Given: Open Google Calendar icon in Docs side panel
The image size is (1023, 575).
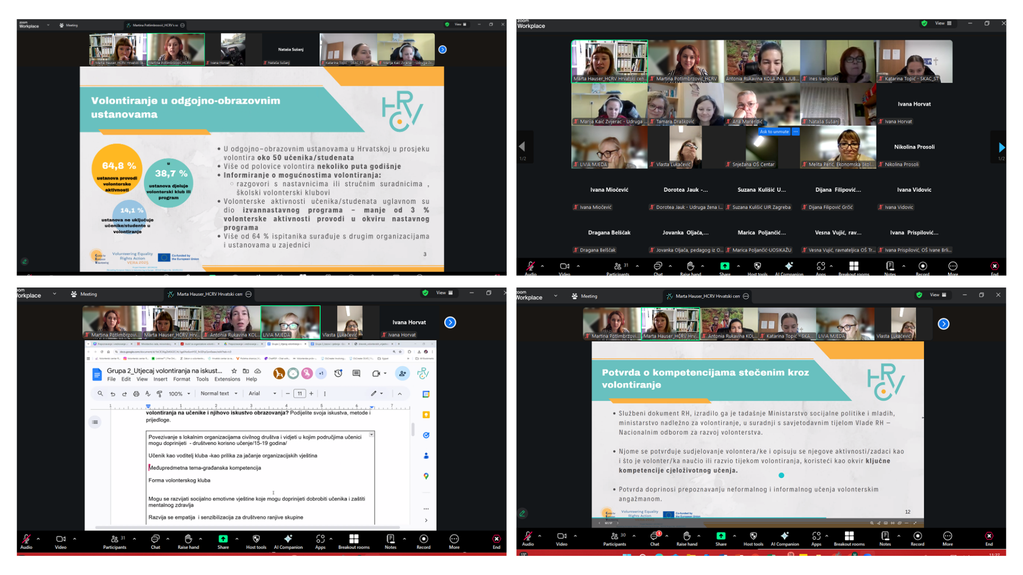Looking at the screenshot, I should pos(426,394).
